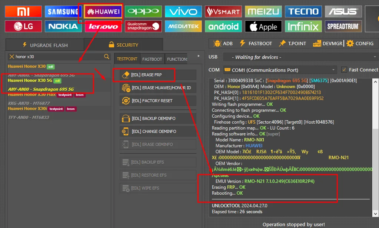Viewport: 379px width, 228px height.
Task: Select the Oppo brand tile
Action: 143,11
